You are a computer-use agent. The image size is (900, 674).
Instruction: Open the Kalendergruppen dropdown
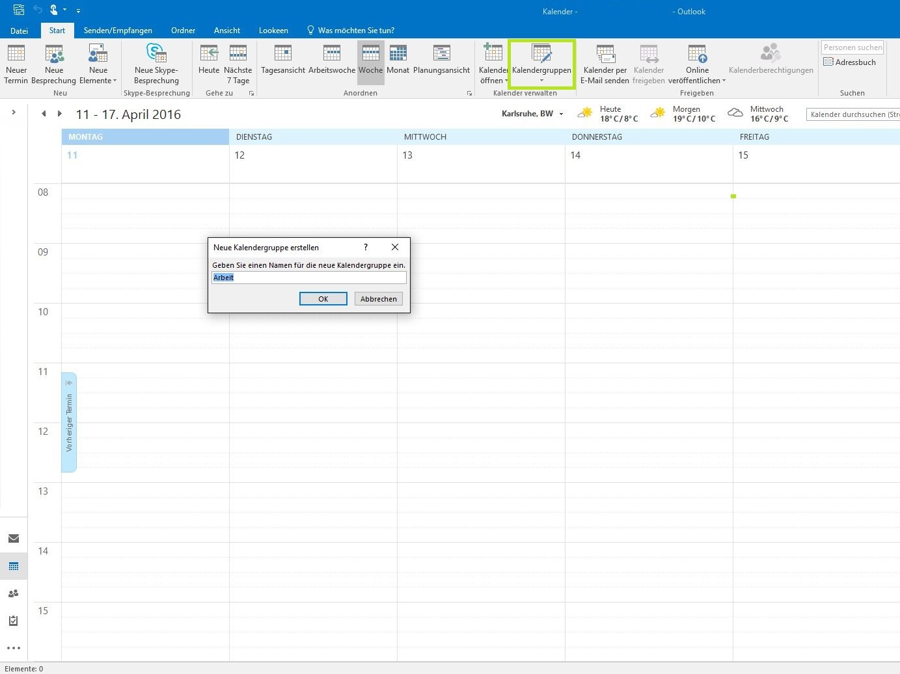(x=541, y=64)
